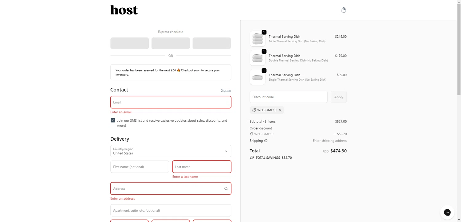461x222 pixels.
Task: Open the shopping bag cart icon
Action: [x=344, y=10]
